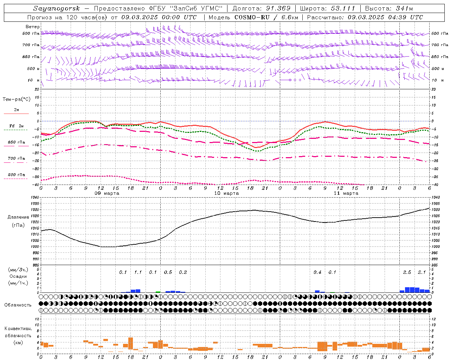Click the Модель COSMO-RU / 6.6км text
This screenshot has width=450, height=360.
pyautogui.click(x=253, y=17)
